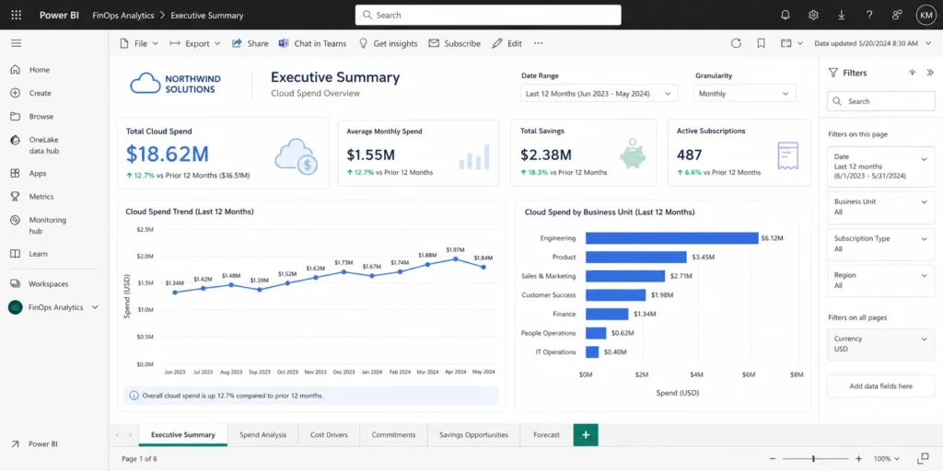This screenshot has width=943, height=471.
Task: Open the File menu dropdown
Action: 139,43
